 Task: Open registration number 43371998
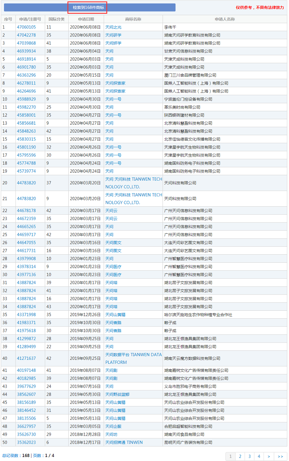tap(26, 315)
